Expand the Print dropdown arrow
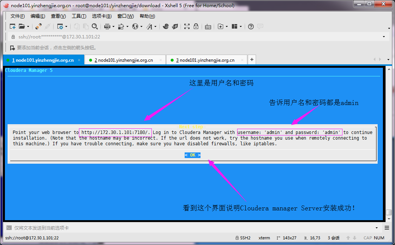 pyautogui.click(x=113, y=27)
